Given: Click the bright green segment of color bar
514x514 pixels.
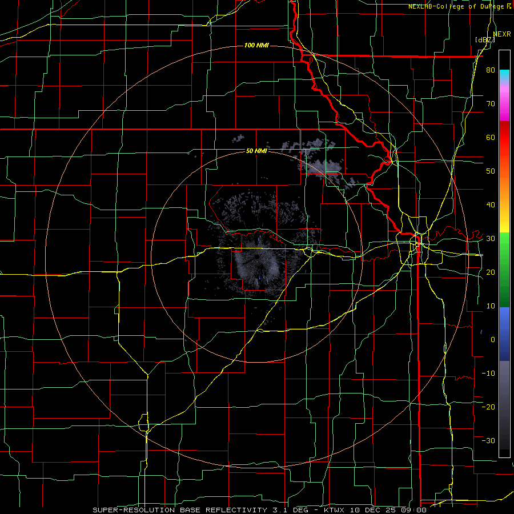Looking at the screenshot, I should [504, 249].
